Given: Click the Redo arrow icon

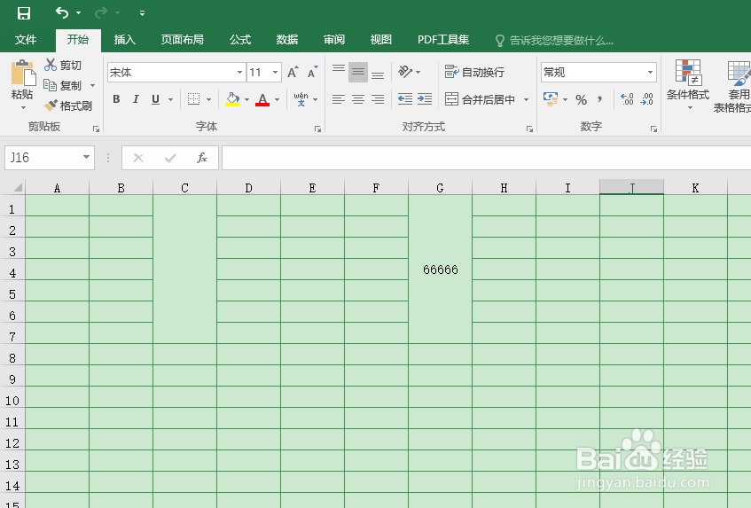Looking at the screenshot, I should [x=100, y=13].
